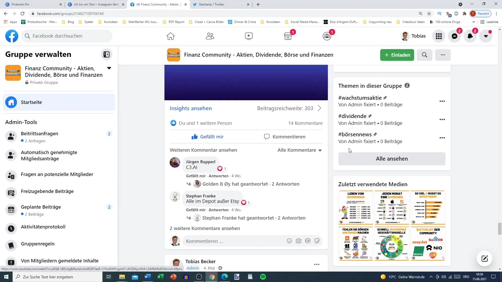Viewport: 502px width, 282px height.
Task: Open the Alle Kommentare sorting dropdown
Action: click(300, 150)
